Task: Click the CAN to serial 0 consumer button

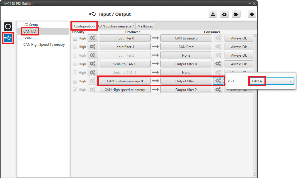Action: pos(186,38)
